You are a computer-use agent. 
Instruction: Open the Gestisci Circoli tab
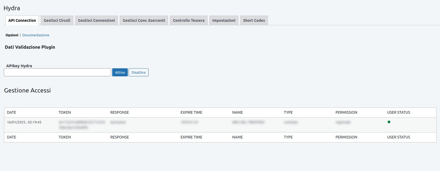tap(57, 20)
